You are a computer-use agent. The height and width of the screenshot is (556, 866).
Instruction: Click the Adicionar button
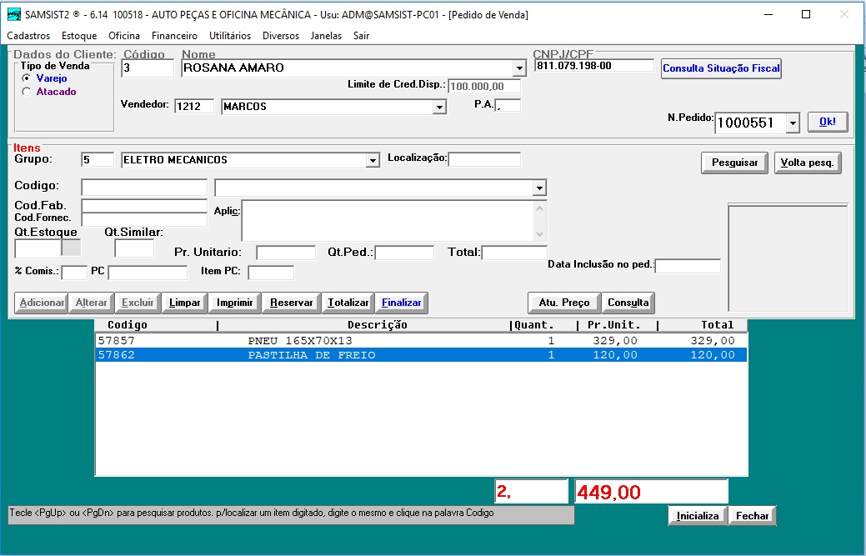41,303
